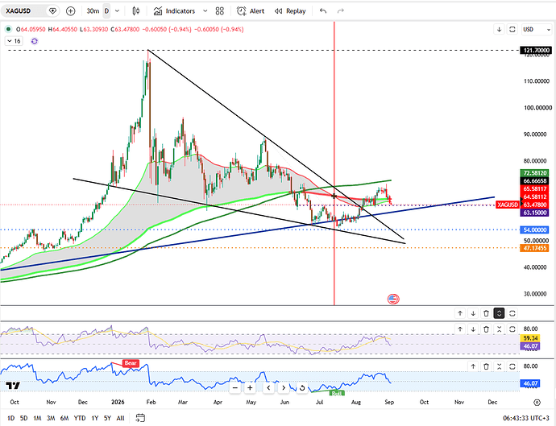The image size is (556, 426).
Task: Open time axis settings gear
Action: tap(537, 403)
